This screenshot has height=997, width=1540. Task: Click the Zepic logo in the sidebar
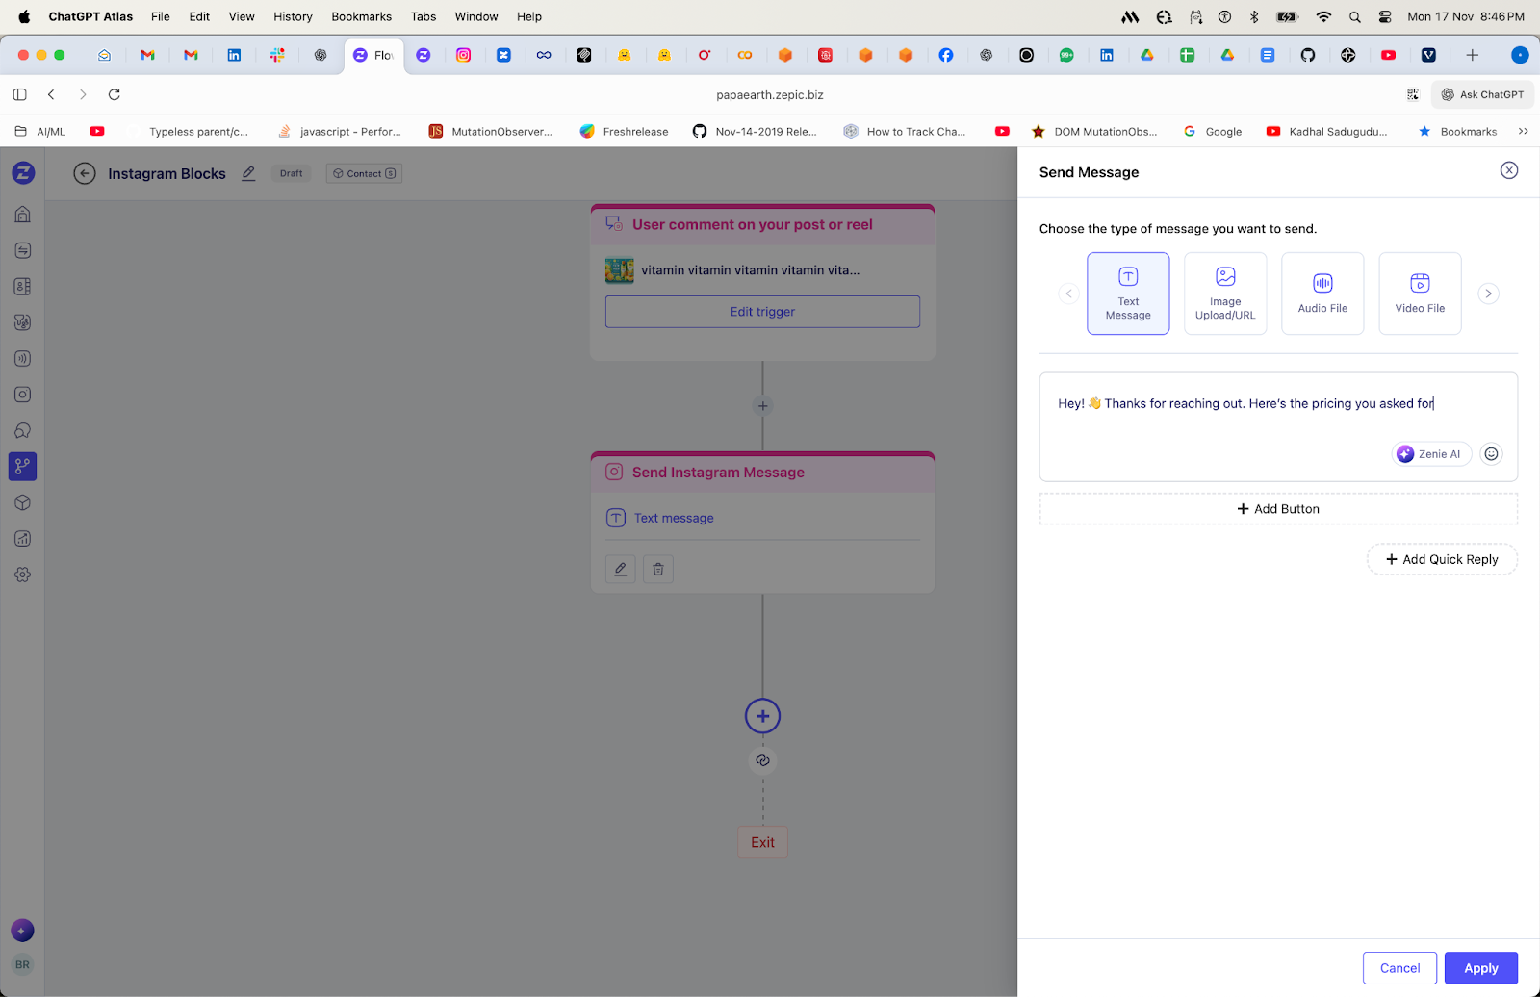(23, 173)
